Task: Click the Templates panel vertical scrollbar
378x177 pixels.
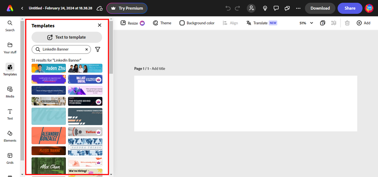Action: tap(111, 47)
